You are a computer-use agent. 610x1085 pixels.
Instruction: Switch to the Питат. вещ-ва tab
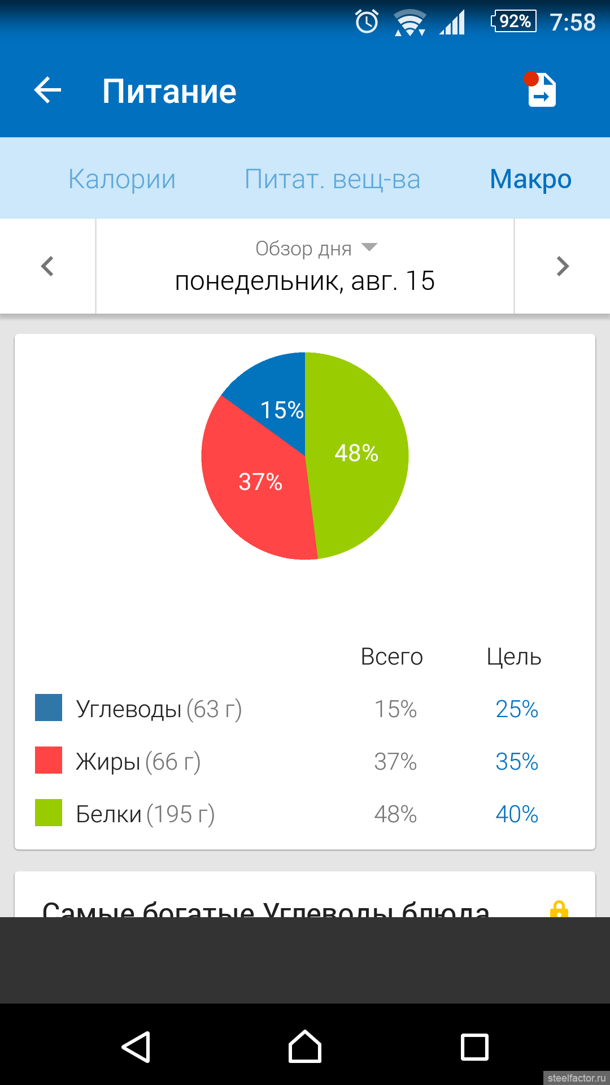(332, 179)
